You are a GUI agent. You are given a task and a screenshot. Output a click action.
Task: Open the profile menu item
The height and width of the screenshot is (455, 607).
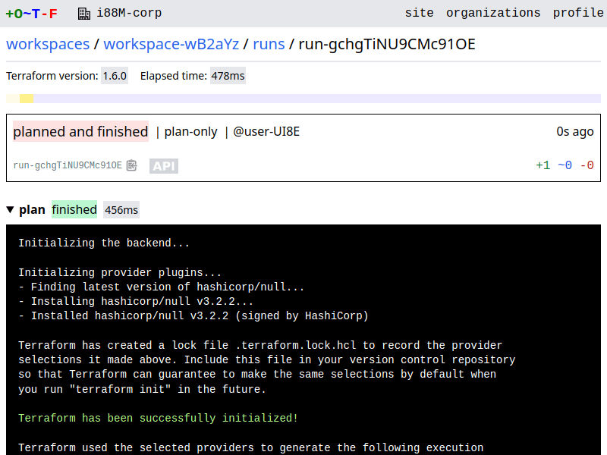578,13
